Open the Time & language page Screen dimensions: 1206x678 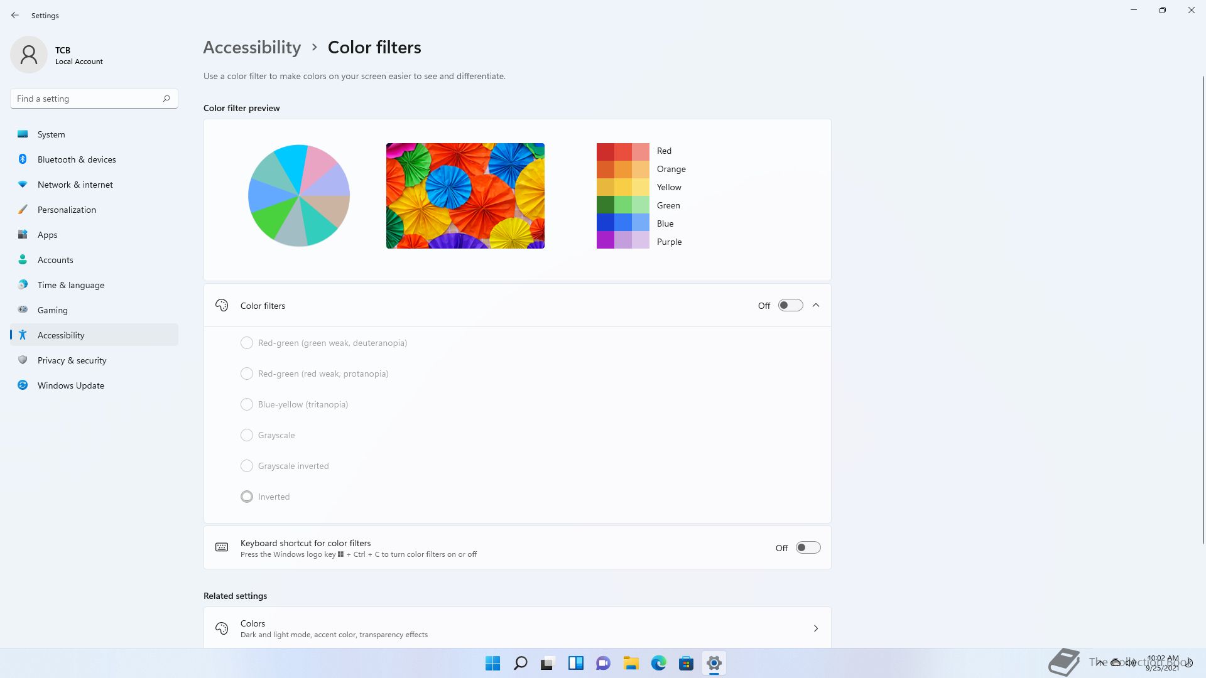94,284
